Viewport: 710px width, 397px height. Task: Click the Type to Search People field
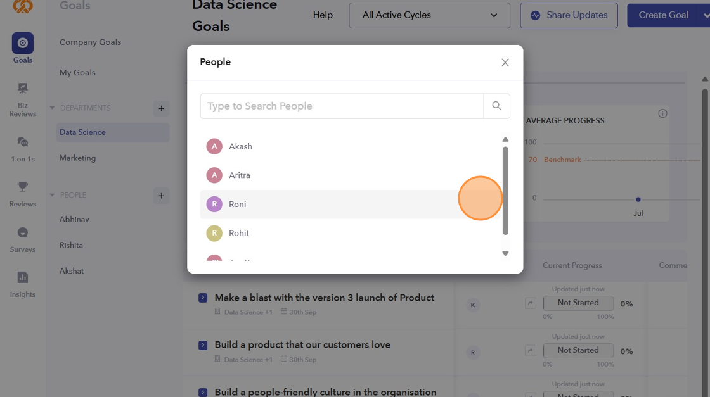342,106
